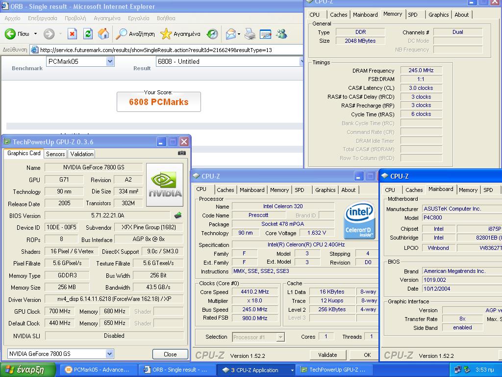Click the Home house icon
Viewport: 502px width, 377px height.
(103, 34)
